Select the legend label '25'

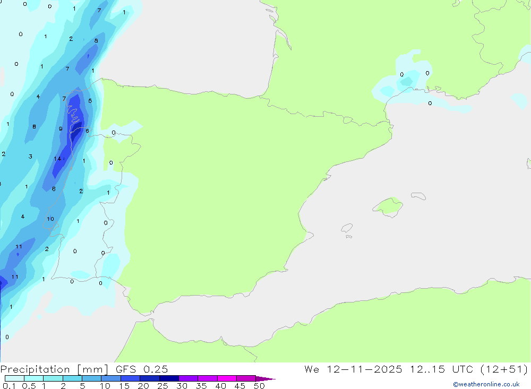(162, 386)
